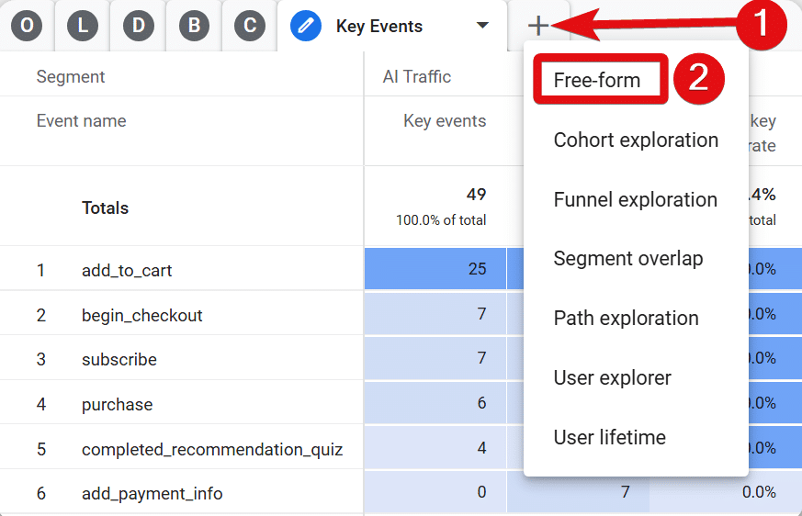This screenshot has width=802, height=516.
Task: Open the Key Events tab dropdown arrow
Action: [482, 25]
